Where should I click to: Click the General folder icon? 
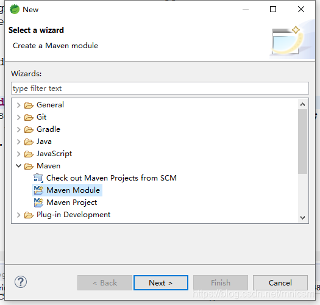[29, 105]
